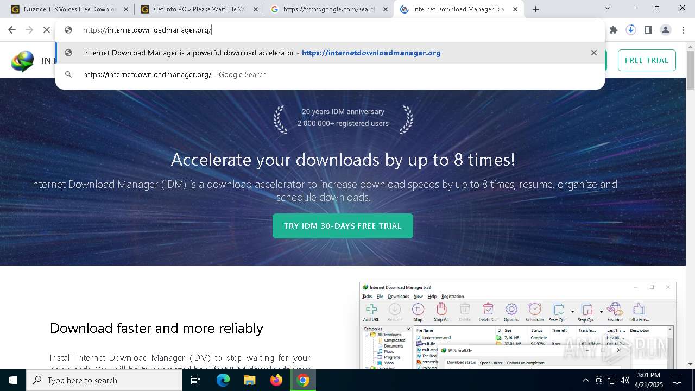The width and height of the screenshot is (695, 391).
Task: Switch to Nuance TTS Voices tab
Action: (x=69, y=9)
